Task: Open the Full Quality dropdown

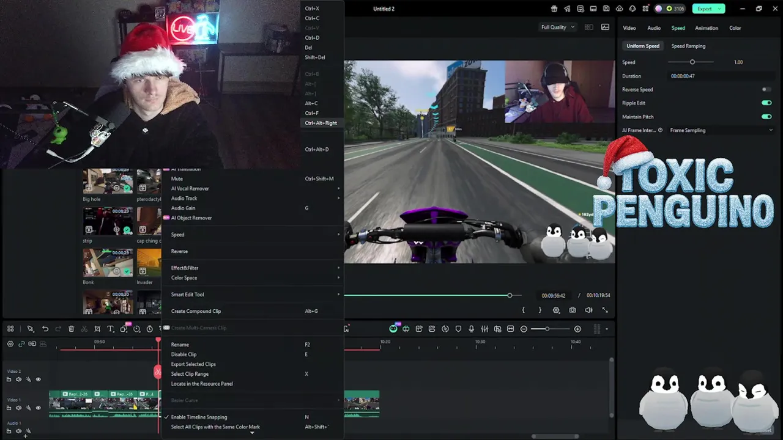Action: click(x=558, y=27)
